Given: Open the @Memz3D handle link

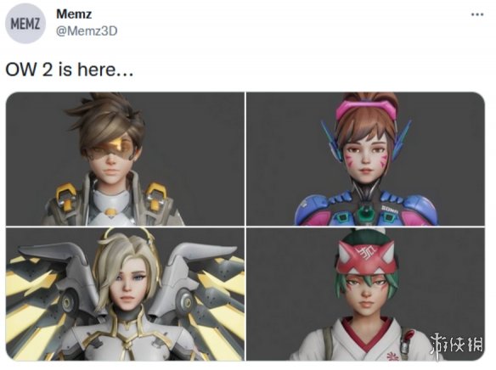Looking at the screenshot, I should (87, 31).
